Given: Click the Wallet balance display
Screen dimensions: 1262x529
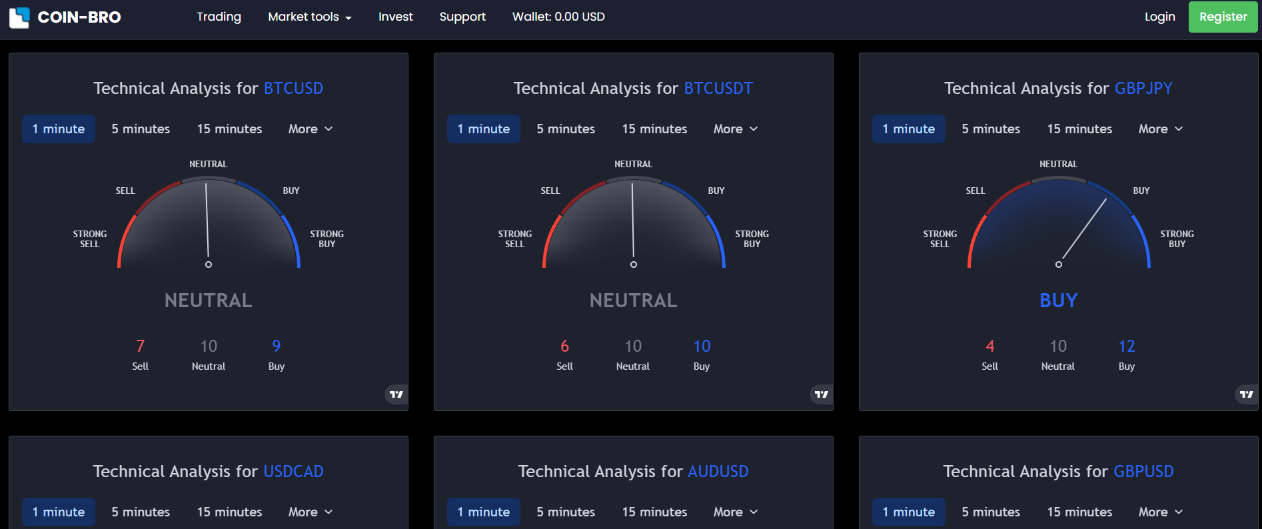Looking at the screenshot, I should point(558,17).
